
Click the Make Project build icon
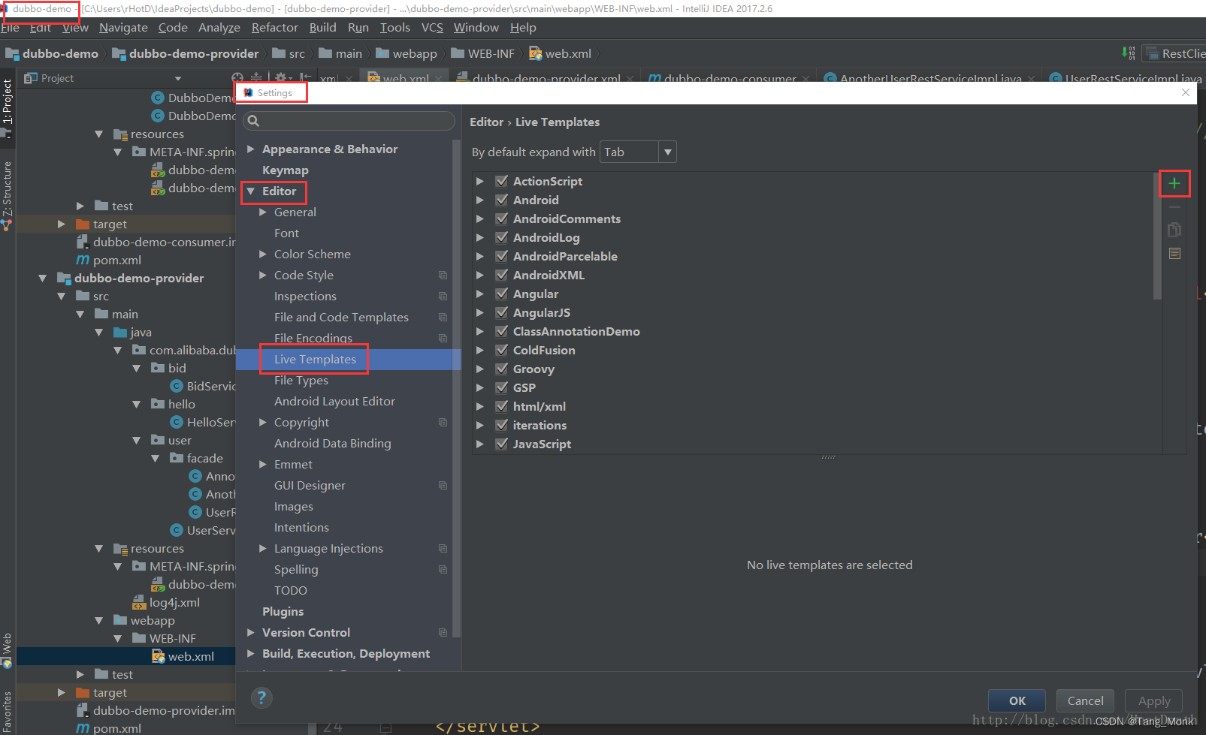point(1128,53)
